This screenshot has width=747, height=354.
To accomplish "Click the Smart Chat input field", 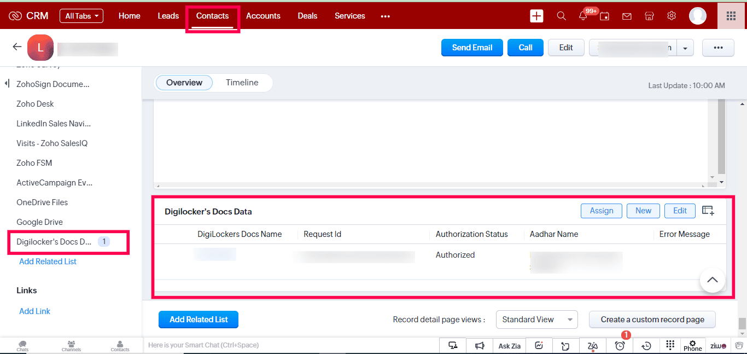I will coord(290,345).
